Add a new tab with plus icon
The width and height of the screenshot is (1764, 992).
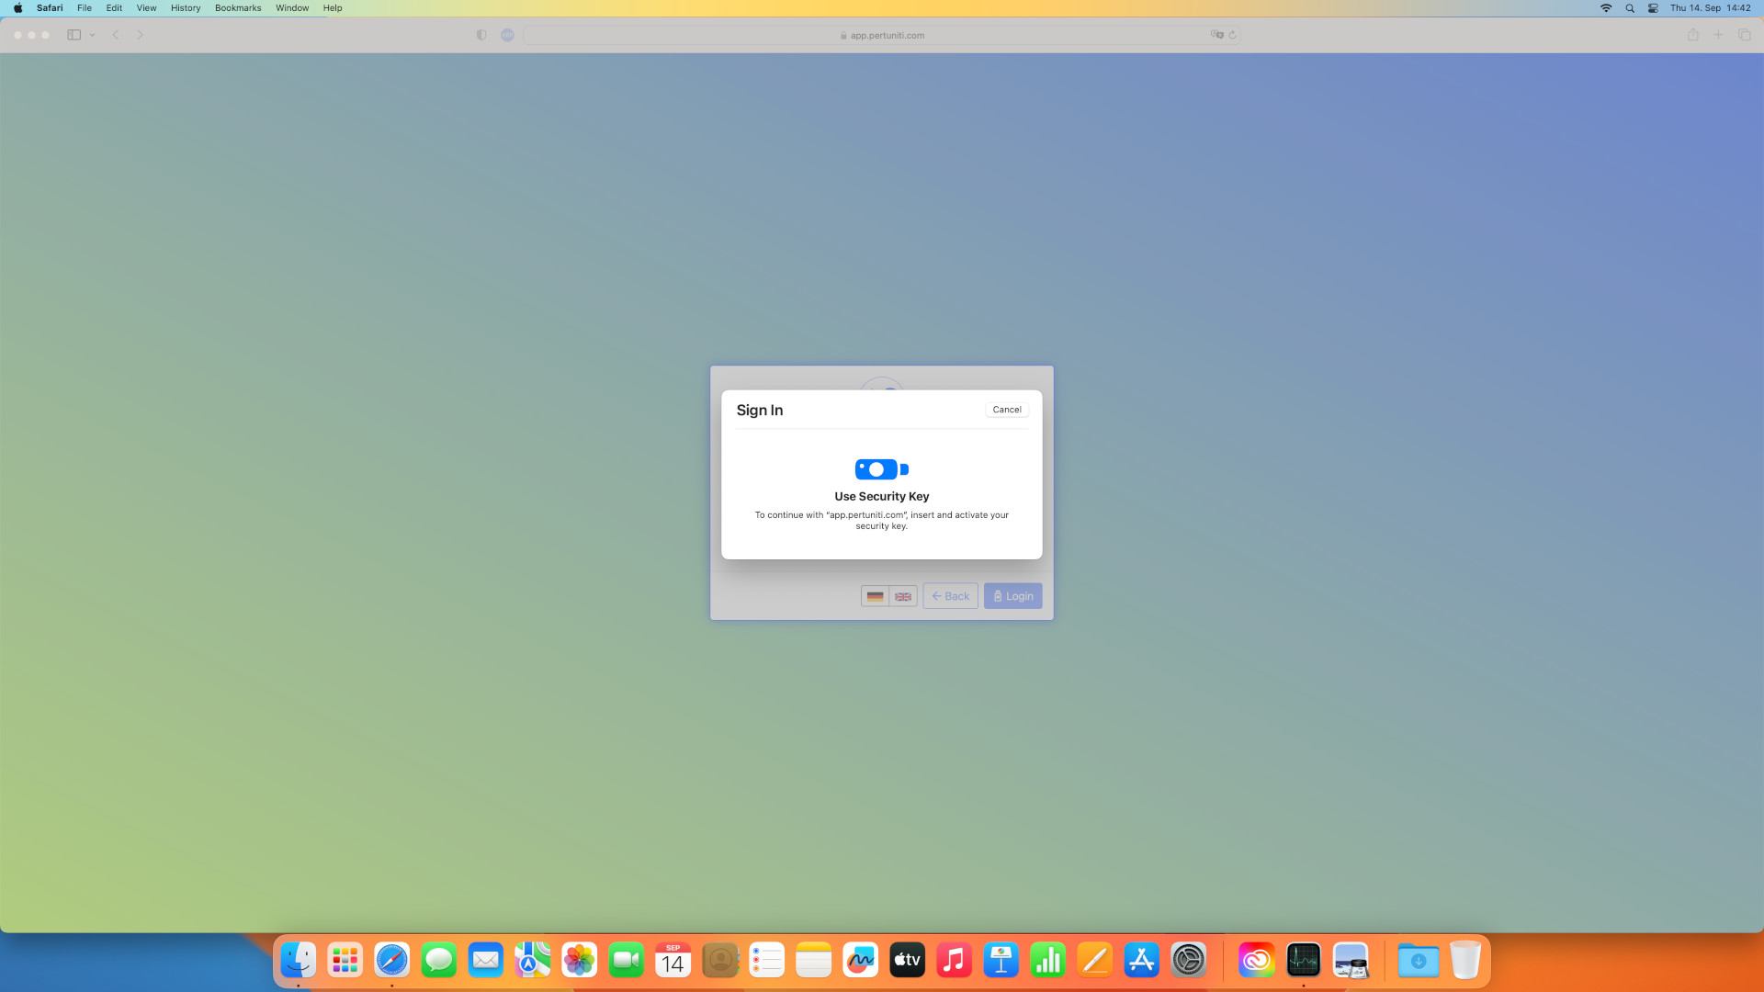[1718, 35]
